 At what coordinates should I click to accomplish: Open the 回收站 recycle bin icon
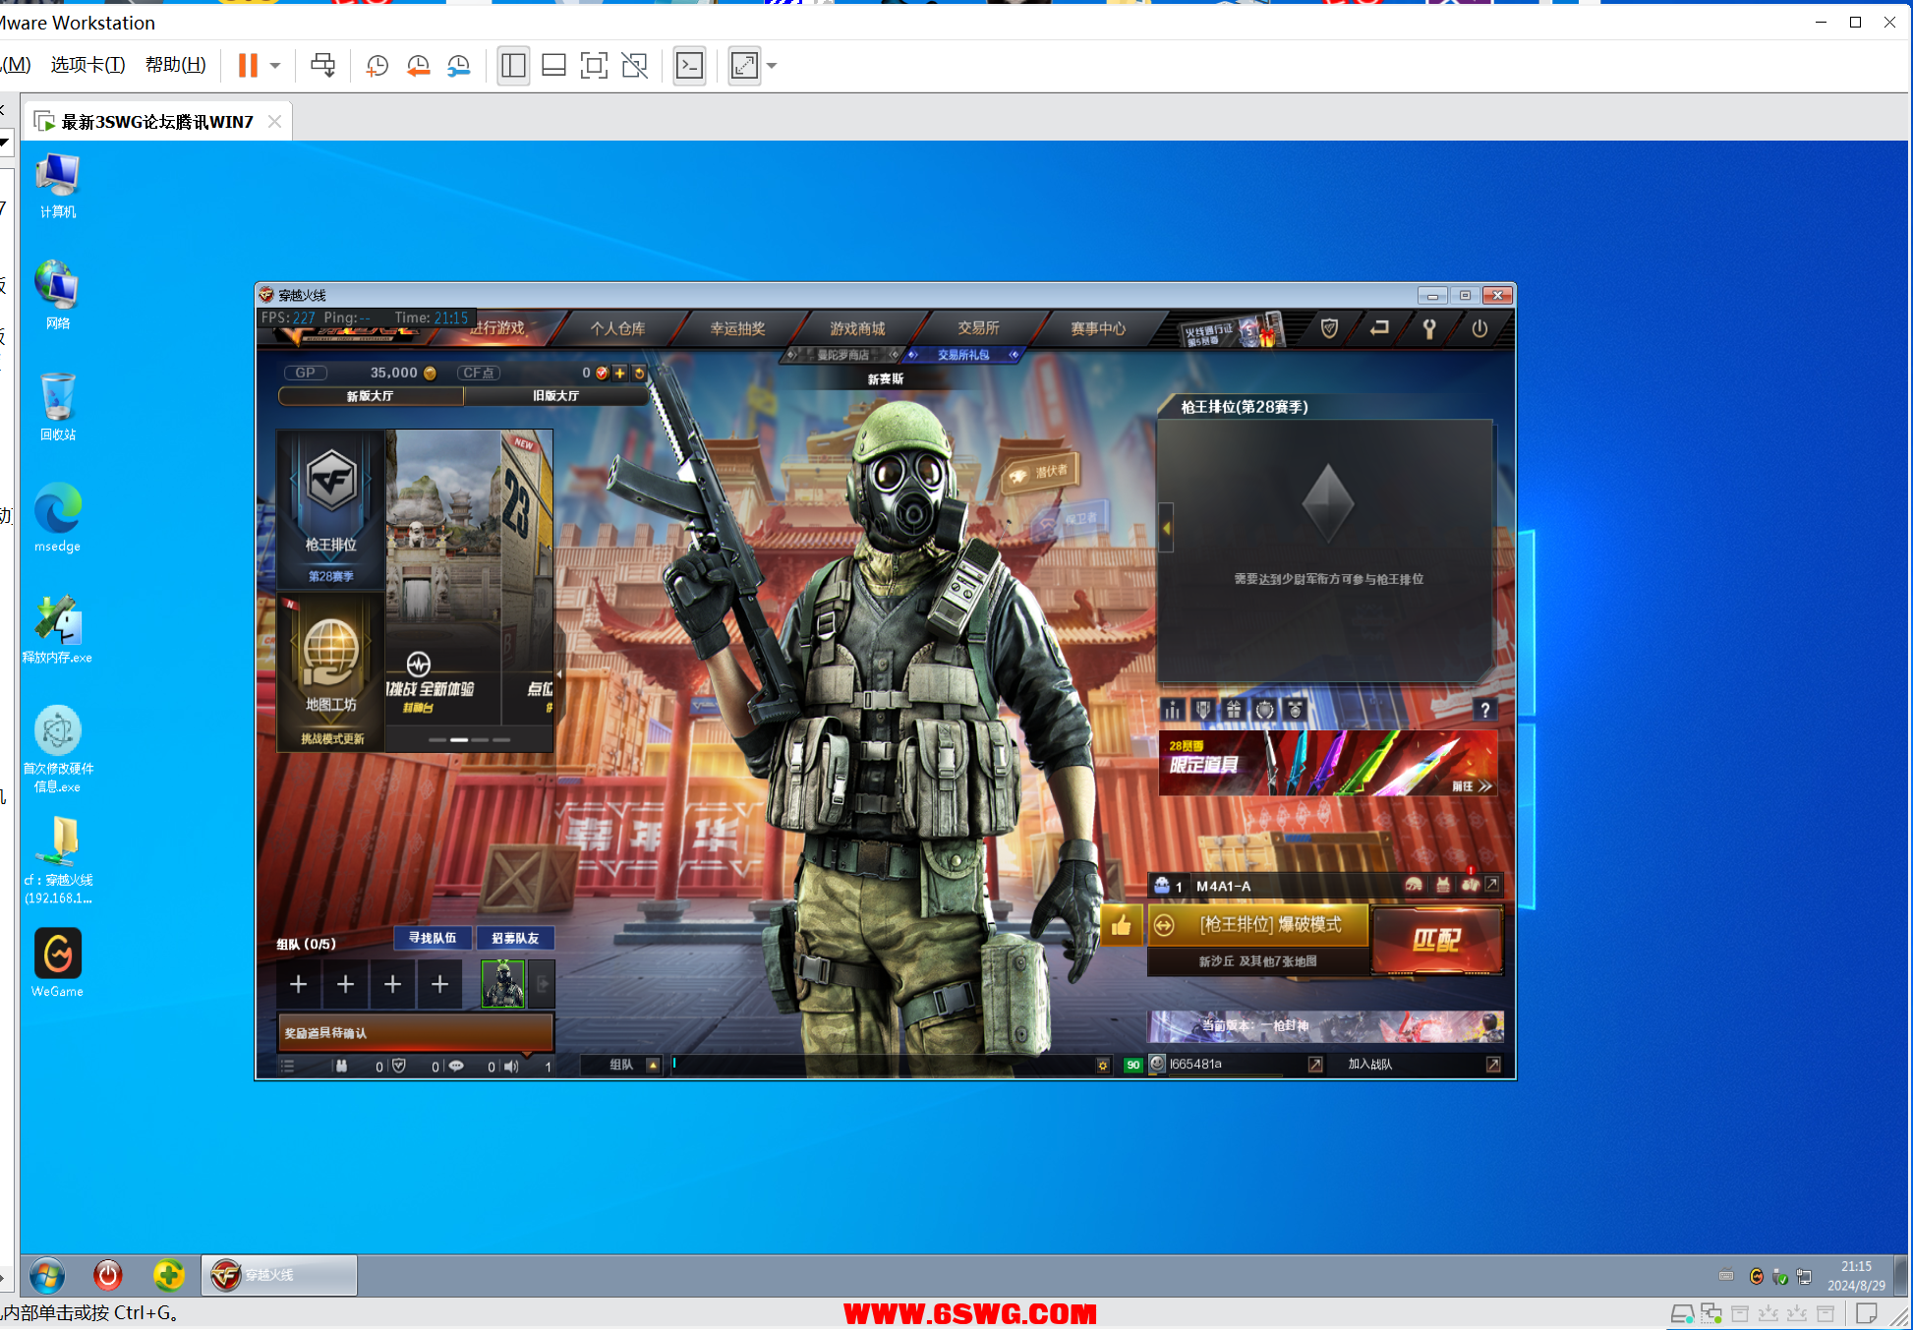[x=58, y=407]
